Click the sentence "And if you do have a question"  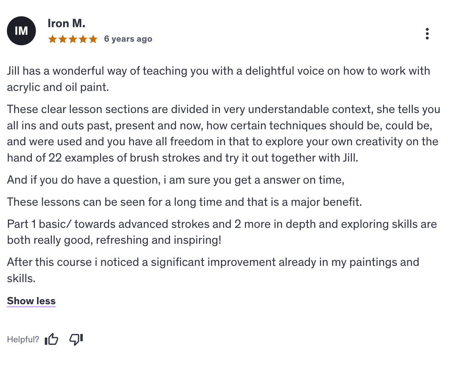(175, 180)
